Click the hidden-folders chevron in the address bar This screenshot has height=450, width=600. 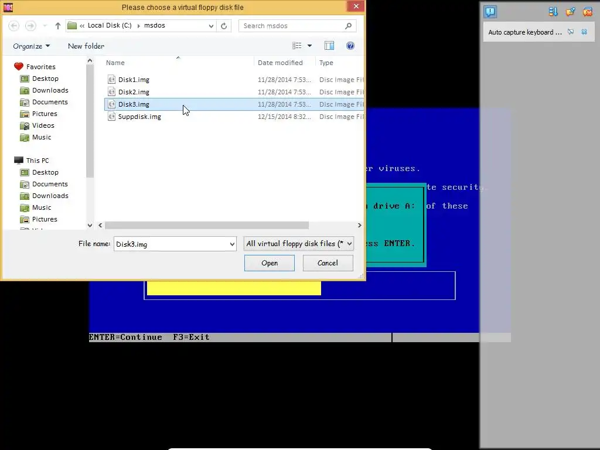(82, 26)
